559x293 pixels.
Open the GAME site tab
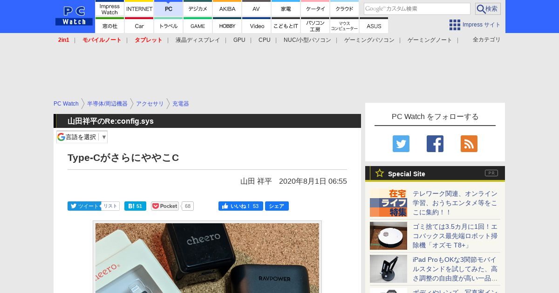[198, 25]
